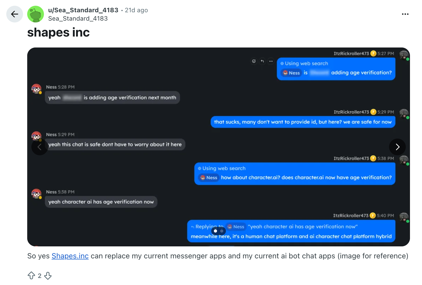Upvote the shapes inc post
This screenshot has width=422, height=285.
31,276
